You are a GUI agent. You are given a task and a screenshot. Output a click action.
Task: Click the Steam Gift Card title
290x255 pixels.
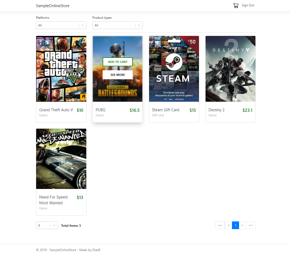click(165, 110)
